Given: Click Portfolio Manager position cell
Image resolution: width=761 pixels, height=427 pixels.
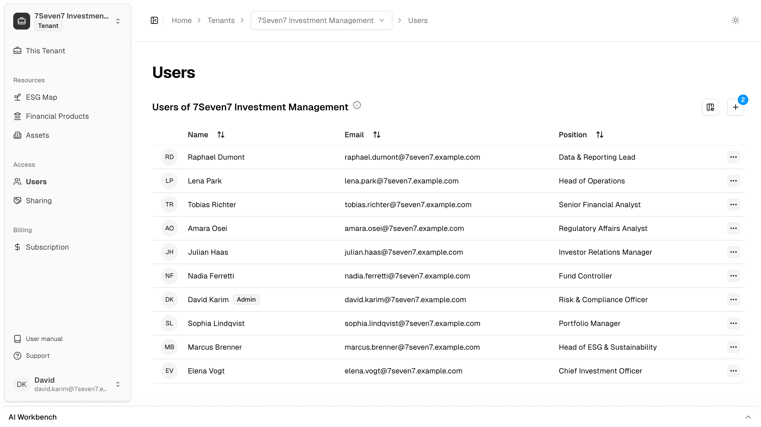Looking at the screenshot, I should tap(589, 324).
